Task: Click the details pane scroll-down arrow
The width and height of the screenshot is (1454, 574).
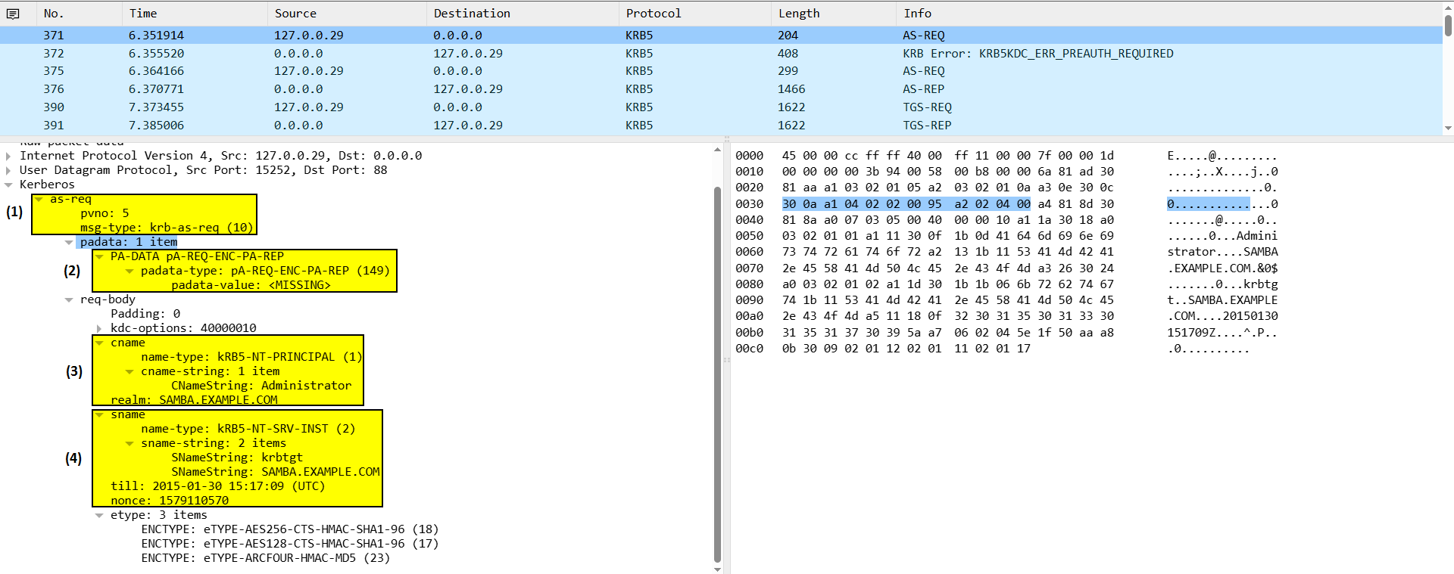Action: pyautogui.click(x=717, y=569)
